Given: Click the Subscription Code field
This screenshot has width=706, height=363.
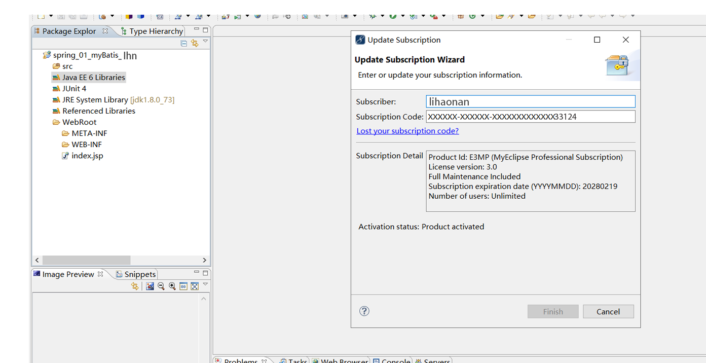Looking at the screenshot, I should tap(531, 117).
